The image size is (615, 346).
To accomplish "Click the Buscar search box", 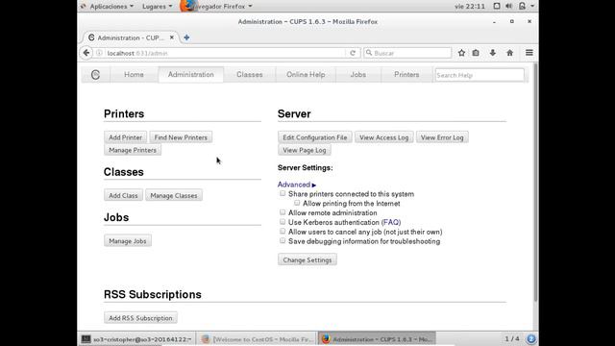I will tap(407, 53).
